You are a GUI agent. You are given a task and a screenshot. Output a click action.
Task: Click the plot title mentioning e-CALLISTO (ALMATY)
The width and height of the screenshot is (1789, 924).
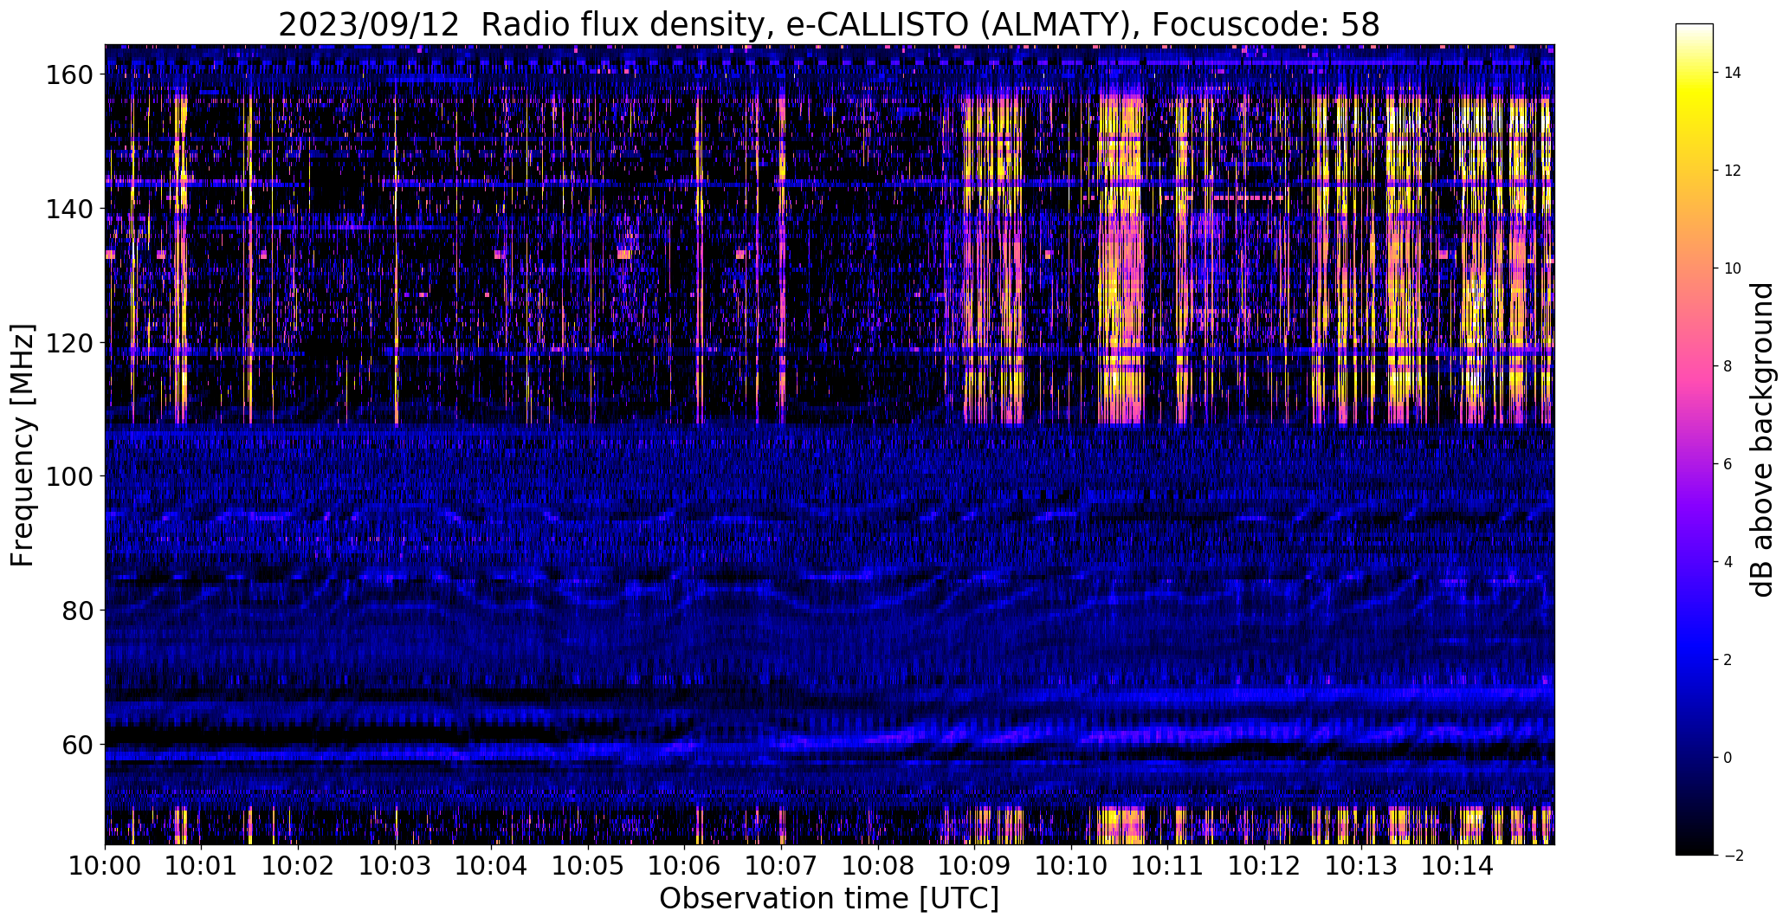pos(829,24)
